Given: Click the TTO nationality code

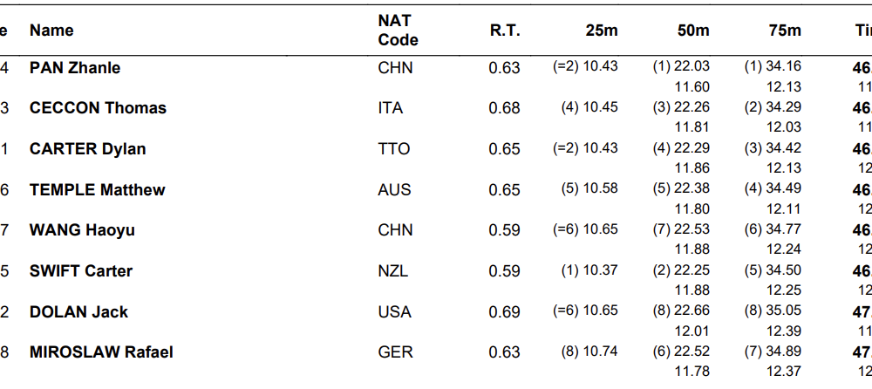Looking at the screenshot, I should pos(394,149).
